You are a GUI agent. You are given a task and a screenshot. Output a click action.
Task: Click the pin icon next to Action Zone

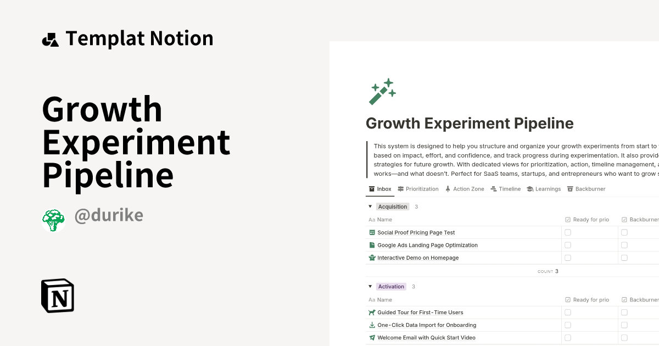447,188
